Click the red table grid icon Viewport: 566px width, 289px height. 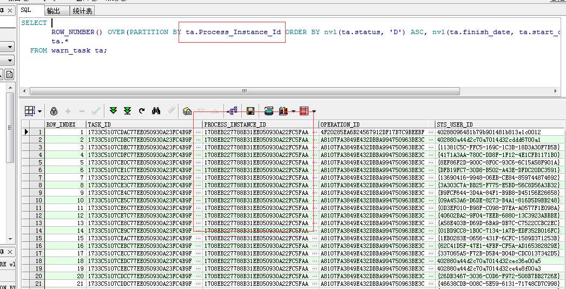tap(304, 111)
